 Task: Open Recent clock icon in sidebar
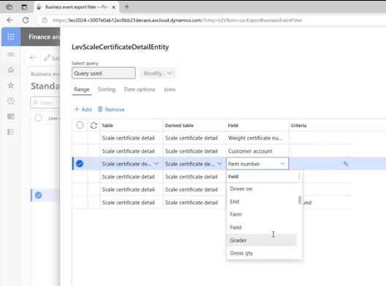click(x=11, y=101)
